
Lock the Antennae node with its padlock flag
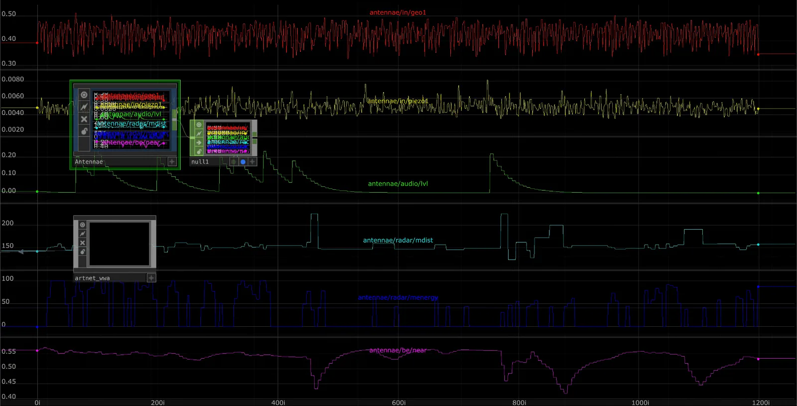coord(84,131)
